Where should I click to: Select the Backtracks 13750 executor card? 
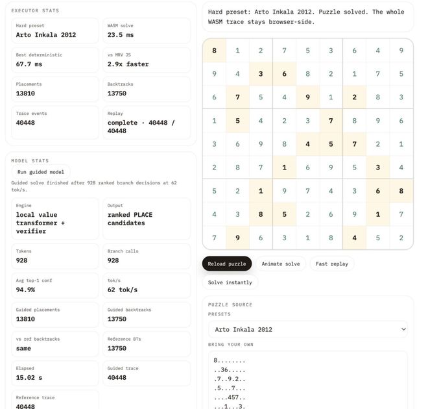point(147,89)
